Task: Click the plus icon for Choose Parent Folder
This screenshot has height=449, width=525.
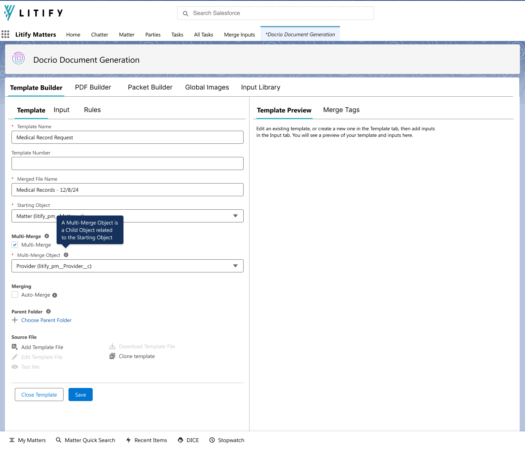Action: coord(15,320)
